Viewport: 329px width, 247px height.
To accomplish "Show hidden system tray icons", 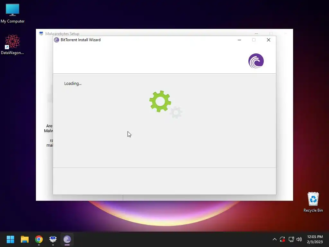I will pyautogui.click(x=274, y=239).
